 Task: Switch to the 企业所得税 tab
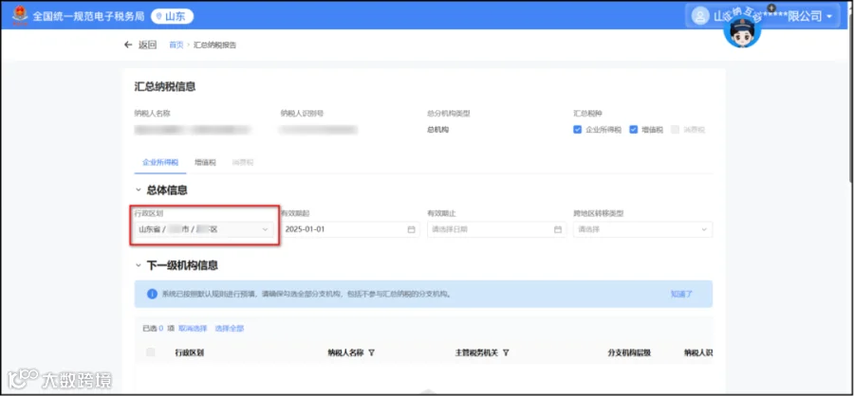point(160,163)
